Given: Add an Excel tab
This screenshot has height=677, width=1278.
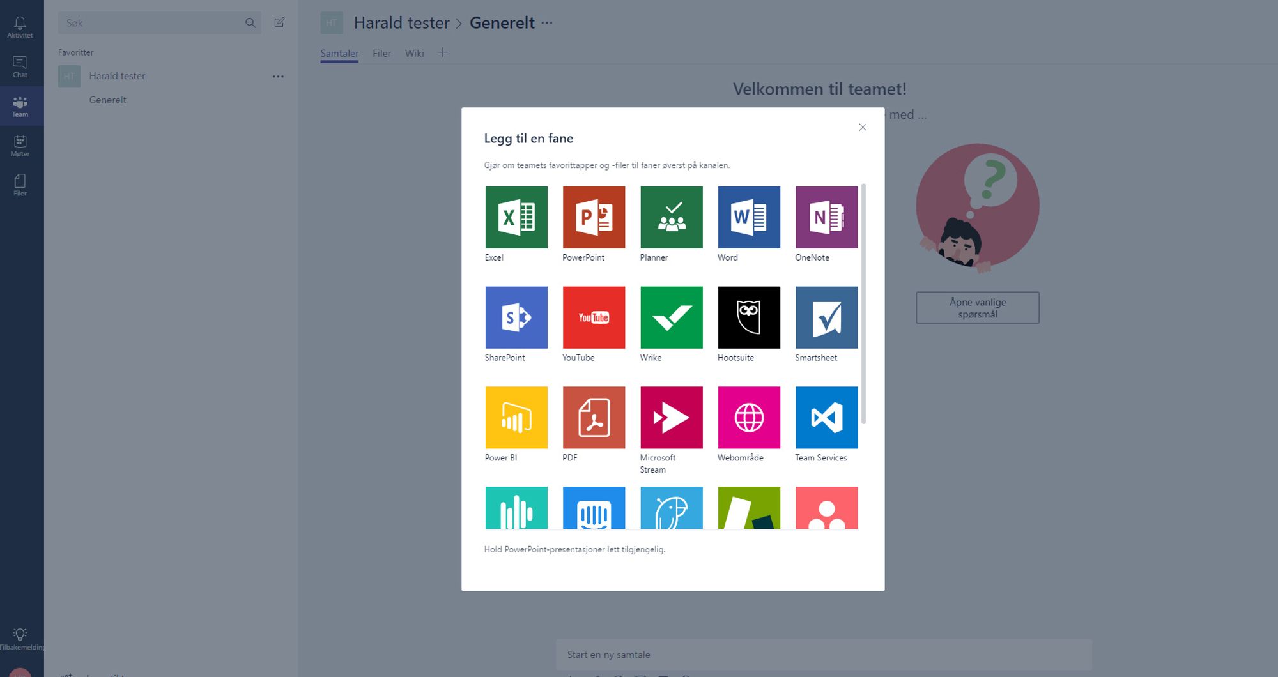Looking at the screenshot, I should click(516, 217).
